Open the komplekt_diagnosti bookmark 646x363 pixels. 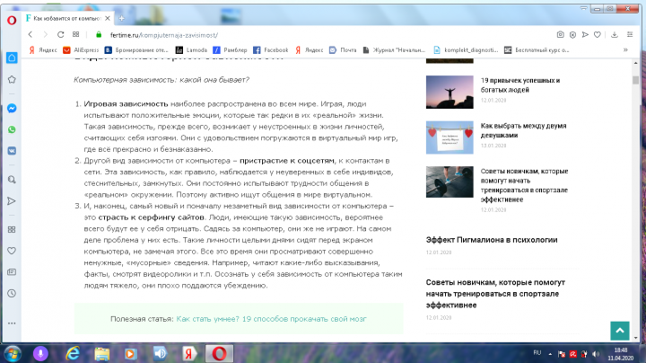tap(466, 50)
